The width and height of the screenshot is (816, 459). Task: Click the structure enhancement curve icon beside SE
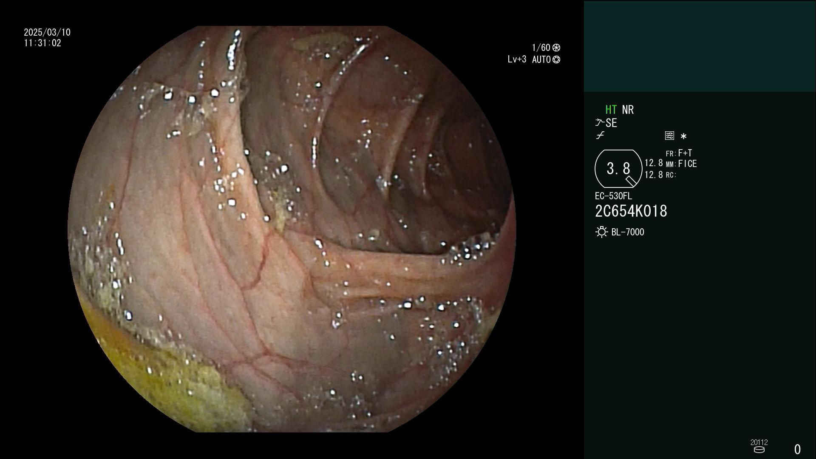tap(600, 123)
